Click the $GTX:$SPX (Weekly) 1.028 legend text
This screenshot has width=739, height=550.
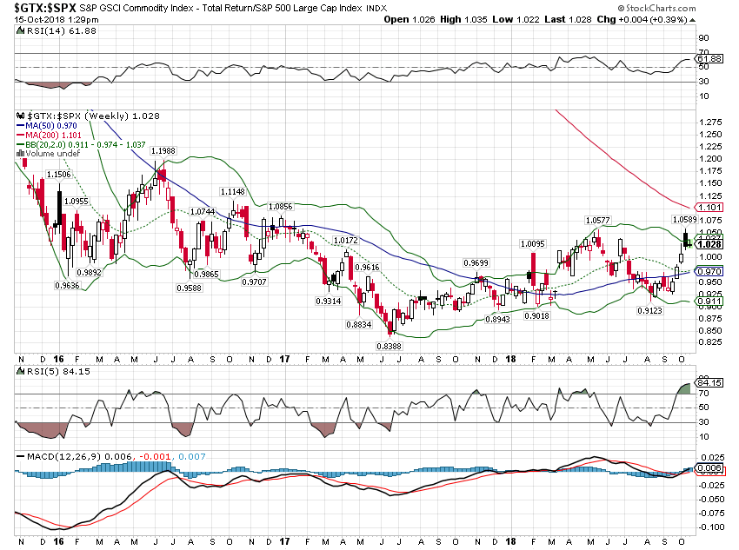[x=93, y=116]
